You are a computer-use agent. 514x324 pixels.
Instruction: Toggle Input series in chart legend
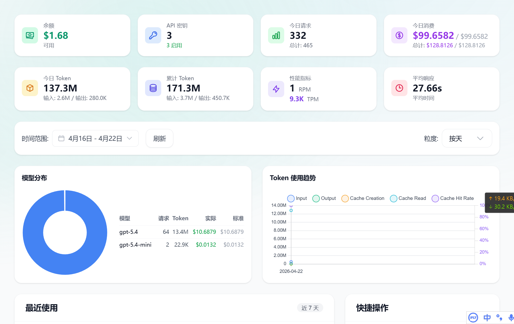(x=297, y=198)
